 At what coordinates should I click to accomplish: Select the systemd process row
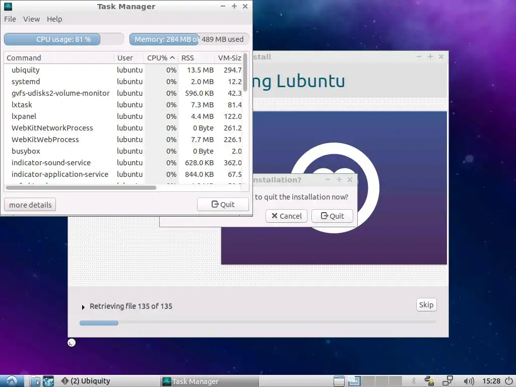(123, 82)
